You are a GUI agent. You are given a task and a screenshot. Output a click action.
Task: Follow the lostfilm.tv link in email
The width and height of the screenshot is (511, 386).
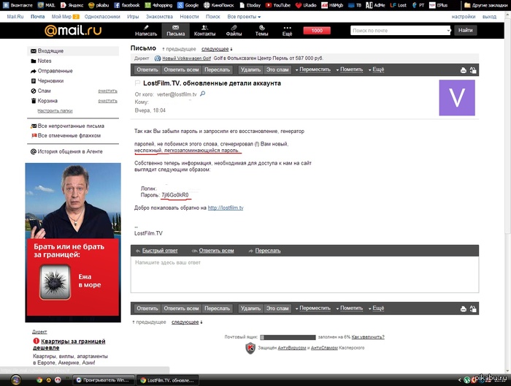click(225, 208)
